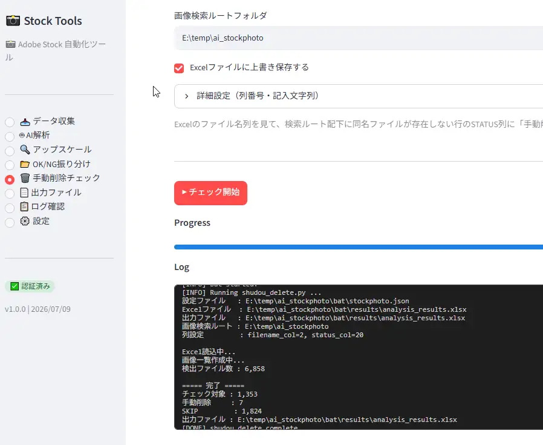Click log line 検出ファイル数 : 6,858
Screen dimensions: 543x445
coord(223,368)
